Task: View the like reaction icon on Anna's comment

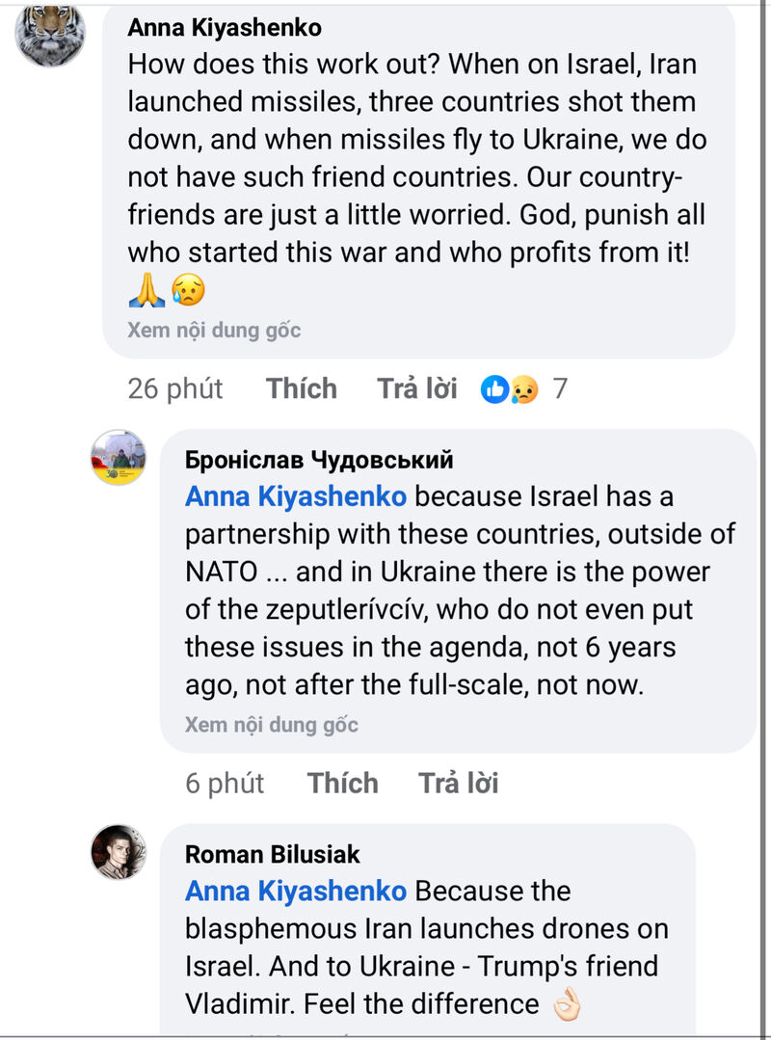Action: (x=494, y=389)
